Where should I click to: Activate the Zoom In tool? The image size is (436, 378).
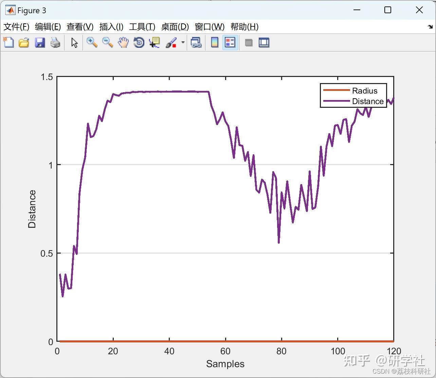tap(92, 43)
